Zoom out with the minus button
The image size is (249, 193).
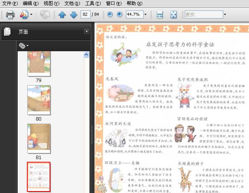(110, 15)
